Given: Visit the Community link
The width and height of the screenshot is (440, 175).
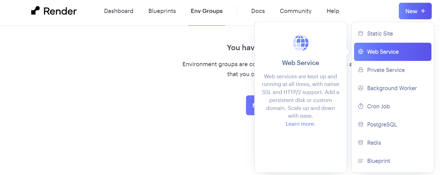Looking at the screenshot, I should [295, 11].
